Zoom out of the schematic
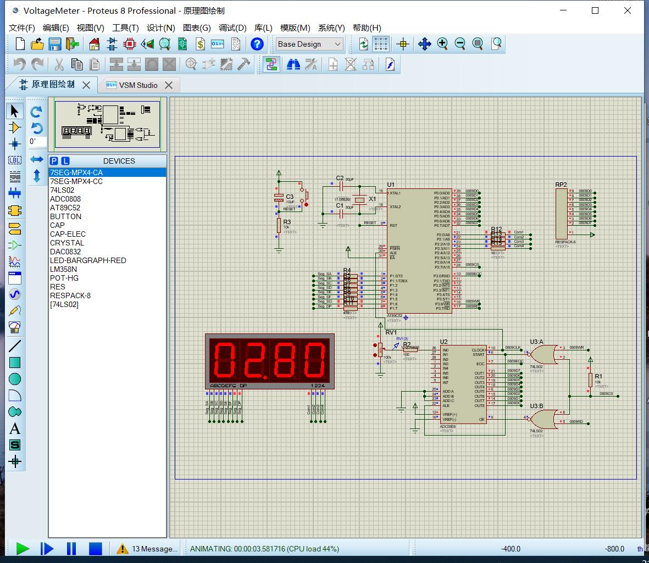This screenshot has height=563, width=649. click(460, 44)
